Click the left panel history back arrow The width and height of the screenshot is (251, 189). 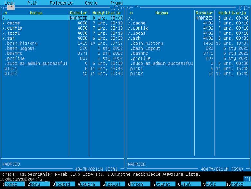(x=4, y=8)
